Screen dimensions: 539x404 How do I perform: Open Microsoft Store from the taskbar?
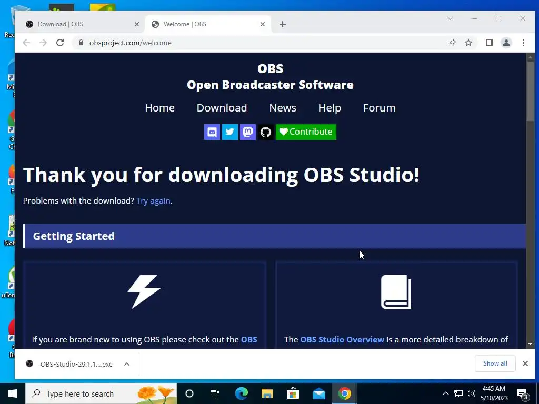293,393
